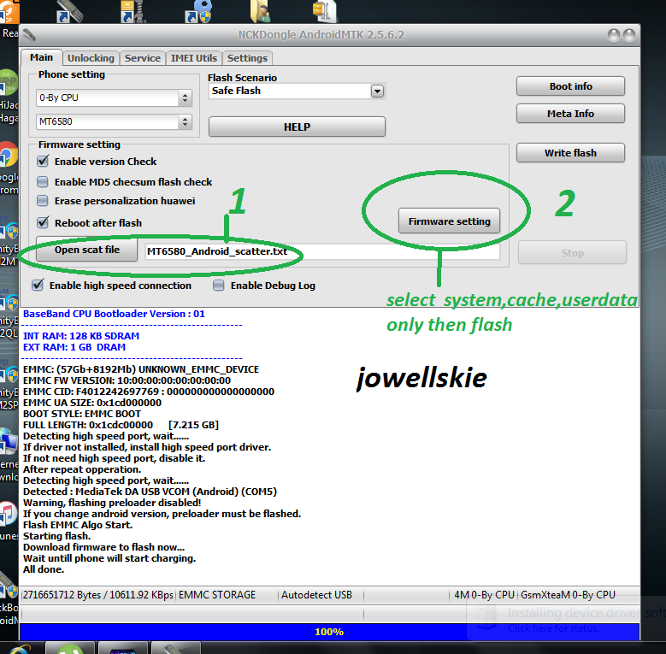Open the Firmware setting button
The image size is (666, 654).
tap(450, 221)
